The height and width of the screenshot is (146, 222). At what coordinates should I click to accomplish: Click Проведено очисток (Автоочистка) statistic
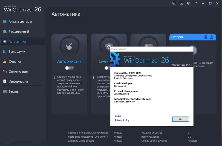coord(88,133)
